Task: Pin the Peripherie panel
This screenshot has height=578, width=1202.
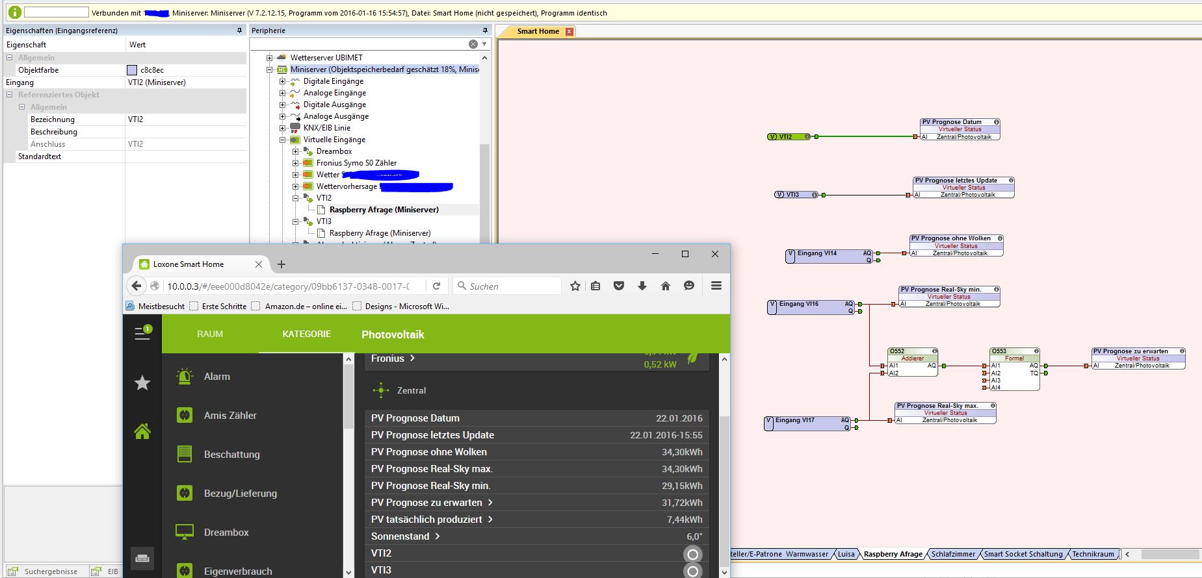Action: [x=485, y=31]
